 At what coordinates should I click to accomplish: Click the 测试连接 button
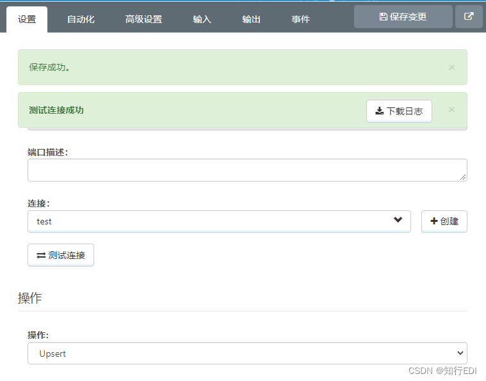[x=61, y=255]
